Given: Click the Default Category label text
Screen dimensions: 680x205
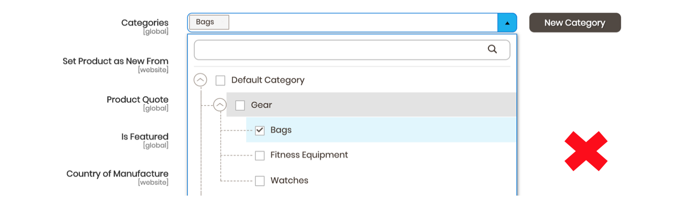Looking at the screenshot, I should point(268,80).
